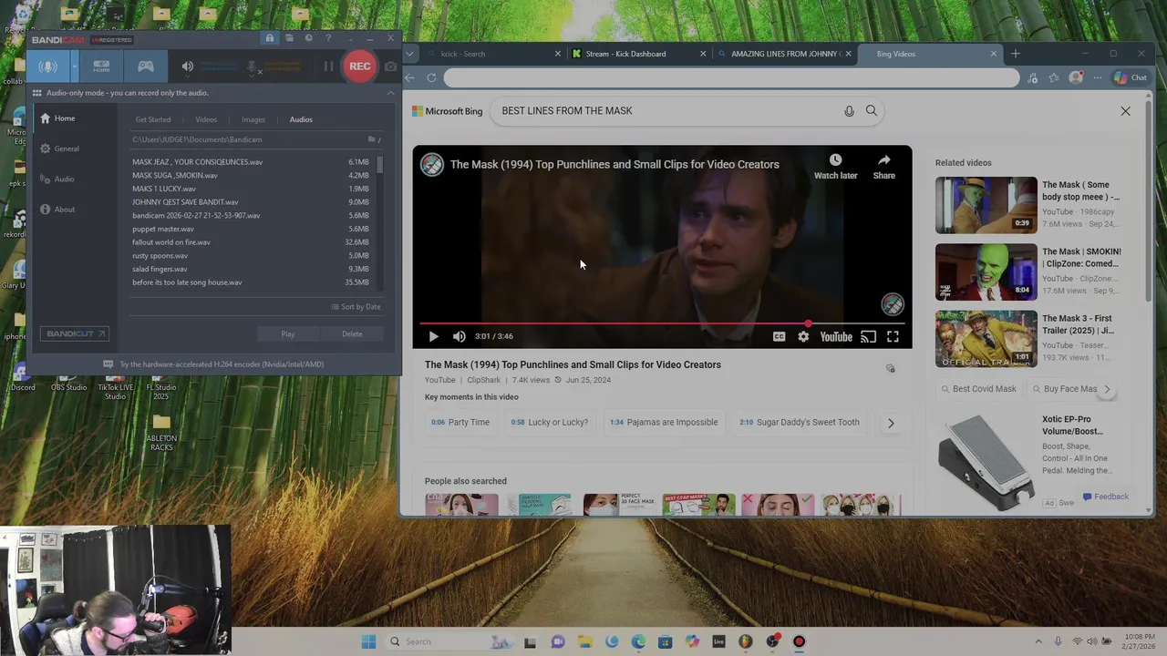Screen dimensions: 1167x656
Task: Open browser tab search dropdown arrow
Action: click(x=409, y=54)
